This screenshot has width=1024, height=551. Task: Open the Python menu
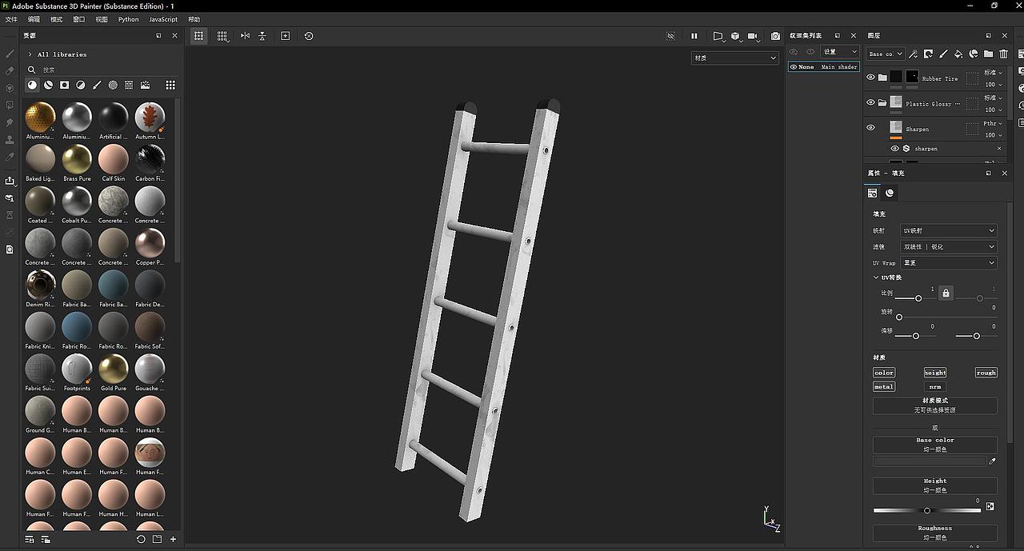(x=128, y=19)
